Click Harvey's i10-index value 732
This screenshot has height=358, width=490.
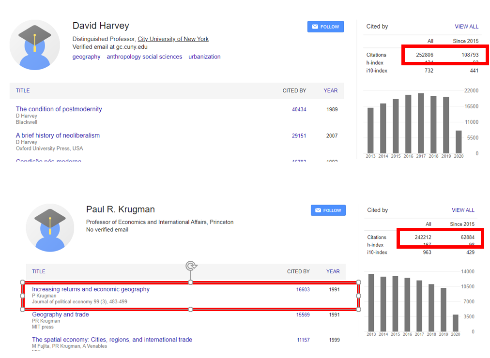click(x=429, y=71)
